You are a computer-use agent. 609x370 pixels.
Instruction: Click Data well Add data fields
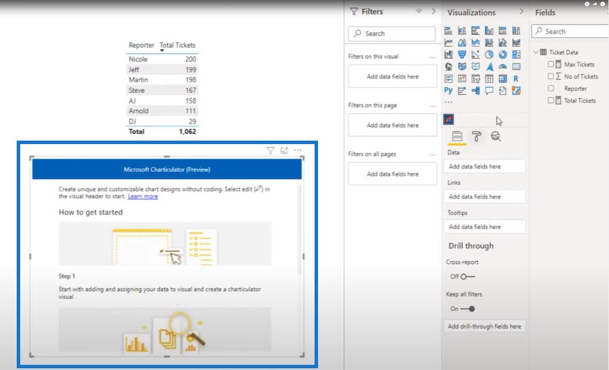tap(485, 167)
